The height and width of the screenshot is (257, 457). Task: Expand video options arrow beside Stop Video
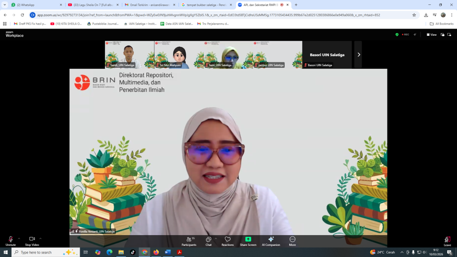pyautogui.click(x=41, y=239)
